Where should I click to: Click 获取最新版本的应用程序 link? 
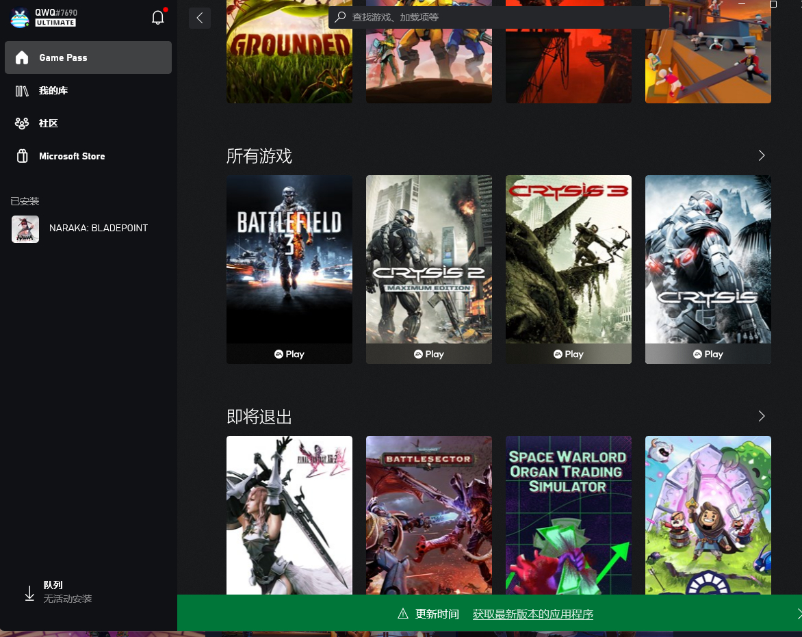coord(532,614)
